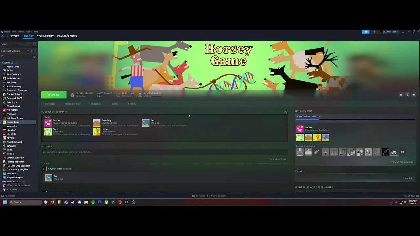Open the Community Hub link
420x236 pixels.
pyautogui.click(x=73, y=104)
